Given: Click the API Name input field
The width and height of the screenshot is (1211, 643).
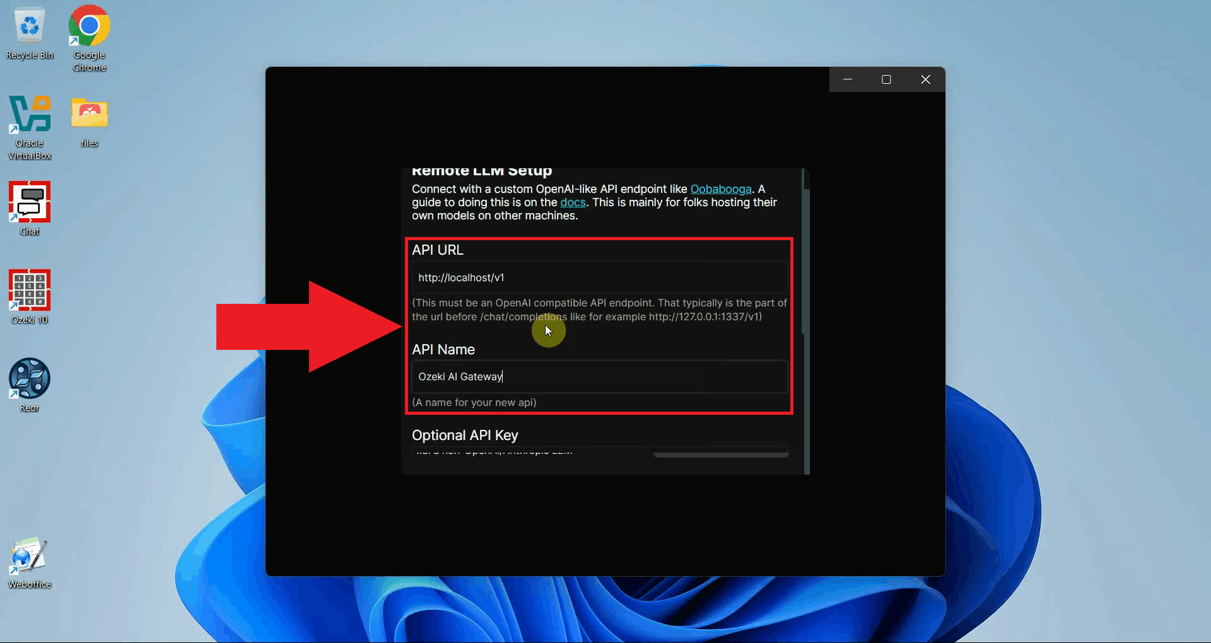Looking at the screenshot, I should (599, 376).
